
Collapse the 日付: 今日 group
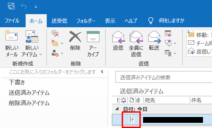tap(117, 109)
